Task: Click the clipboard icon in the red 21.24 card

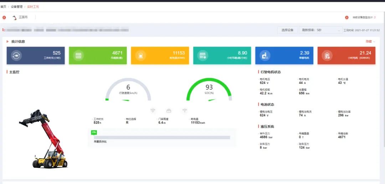Action: (x=327, y=56)
